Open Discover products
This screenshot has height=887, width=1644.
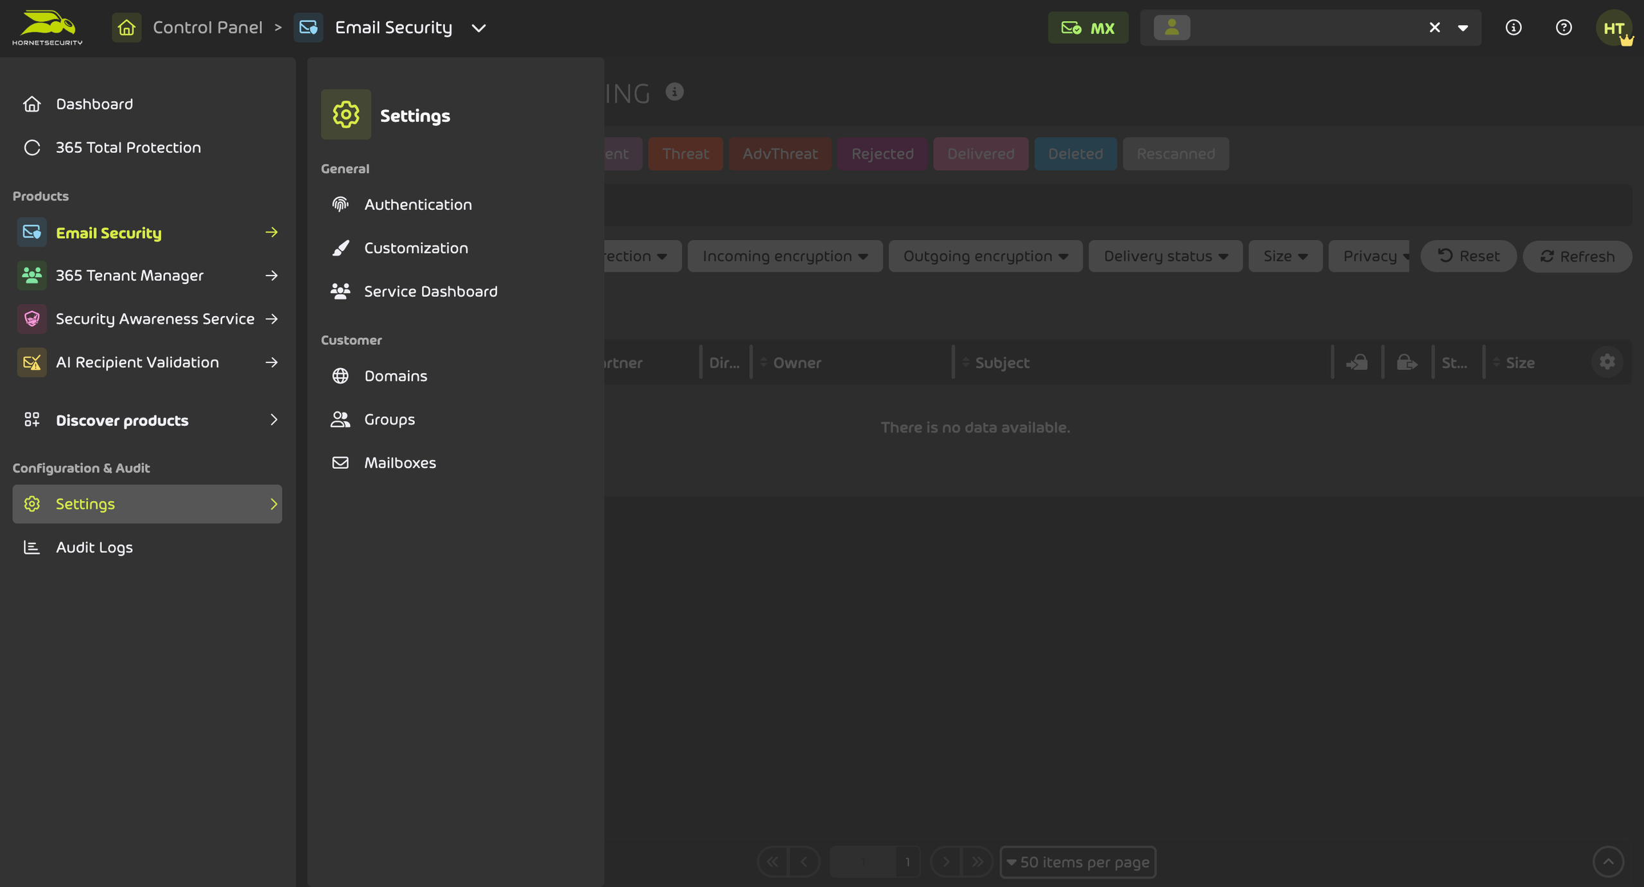[122, 420]
